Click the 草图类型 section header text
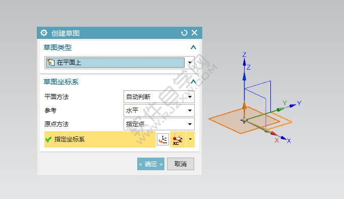 point(58,47)
